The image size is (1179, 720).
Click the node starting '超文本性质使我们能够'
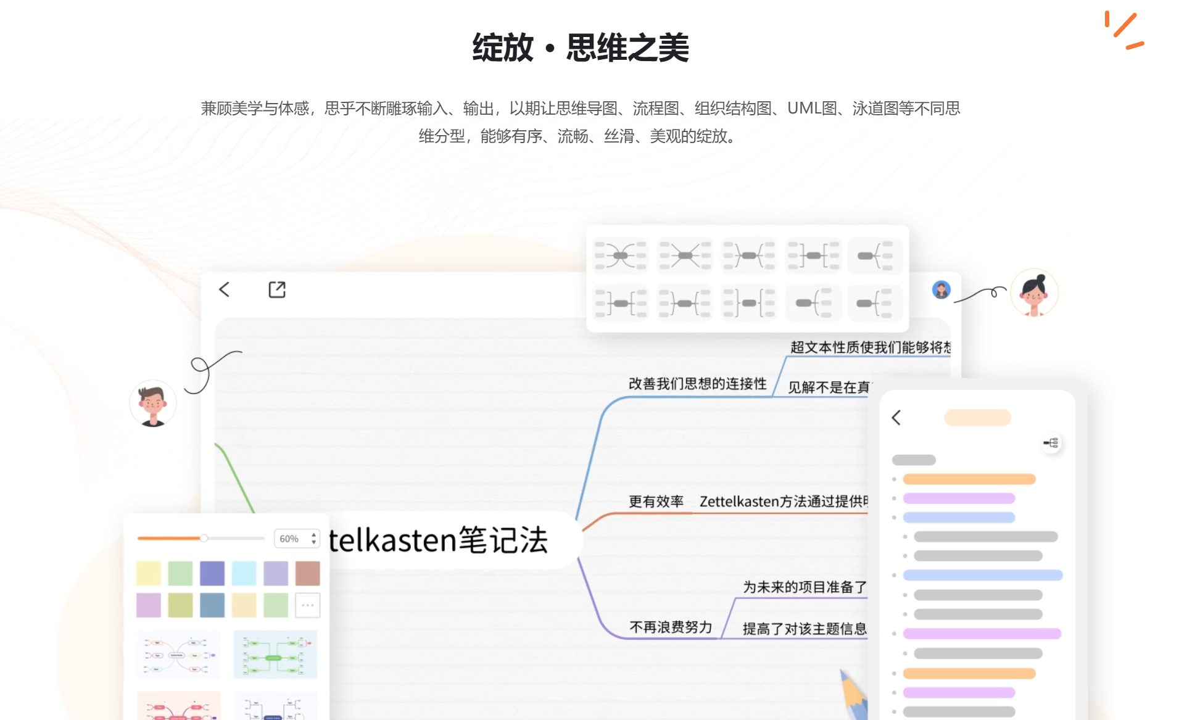871,347
